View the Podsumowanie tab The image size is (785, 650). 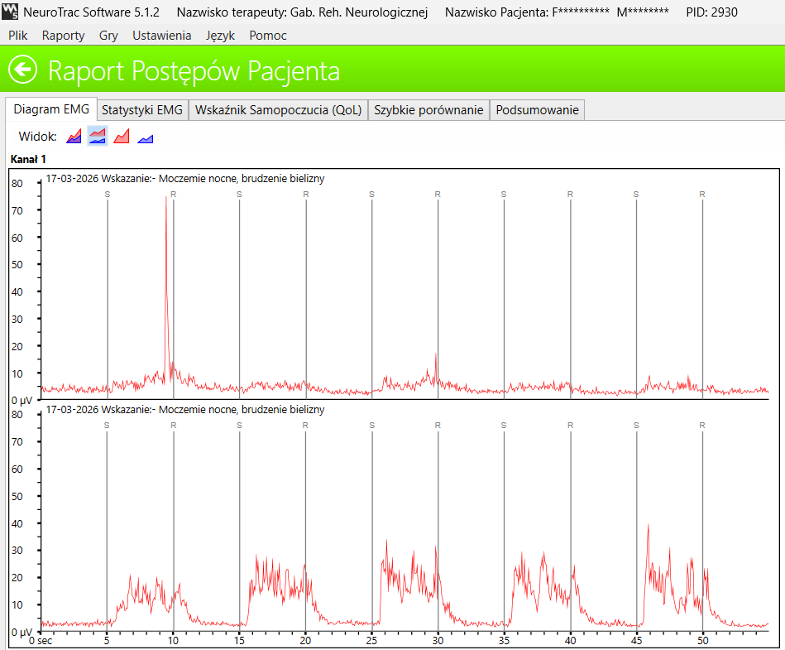(x=537, y=110)
